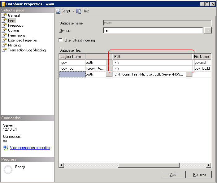217x183 pixels.
Task: Open autogrowth settings for gov file
Action: point(109,63)
